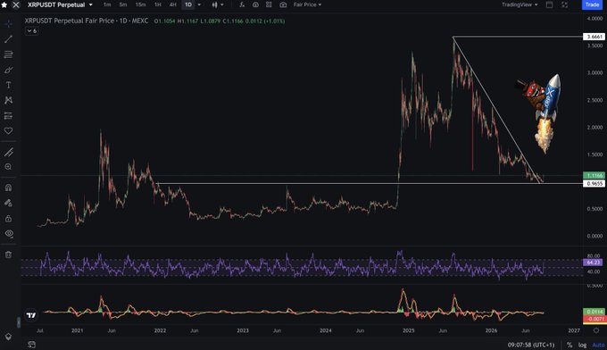Switch to the 15m timeframe

click(x=140, y=4)
